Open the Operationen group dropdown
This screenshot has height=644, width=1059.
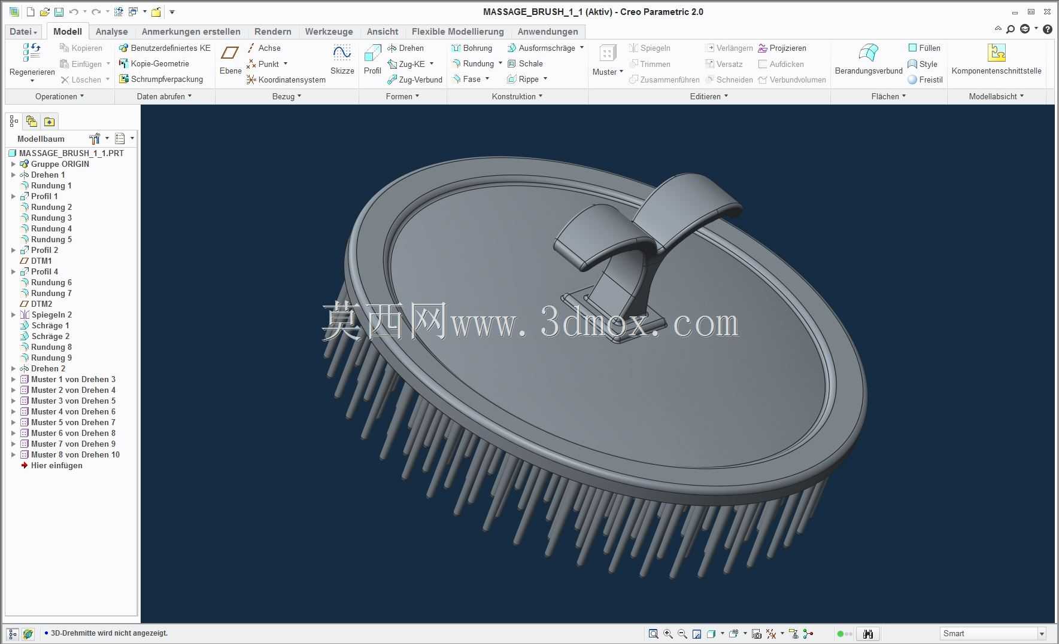[59, 96]
